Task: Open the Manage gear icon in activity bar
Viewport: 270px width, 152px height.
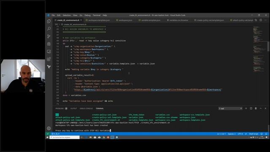Action: point(49,128)
